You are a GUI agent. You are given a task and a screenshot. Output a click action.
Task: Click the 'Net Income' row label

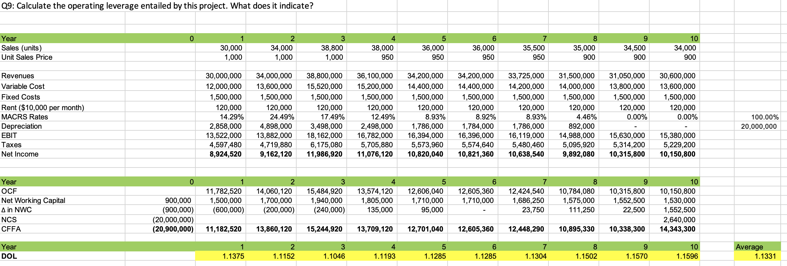pos(20,154)
